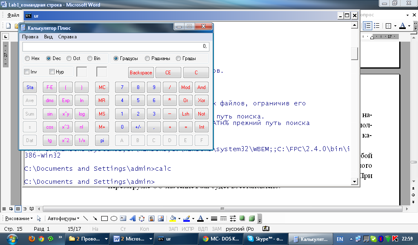Expand Drawing toolbar font color dropdown arrow
Image resolution: width=418 pixels, height=245 pixels.
(207, 219)
